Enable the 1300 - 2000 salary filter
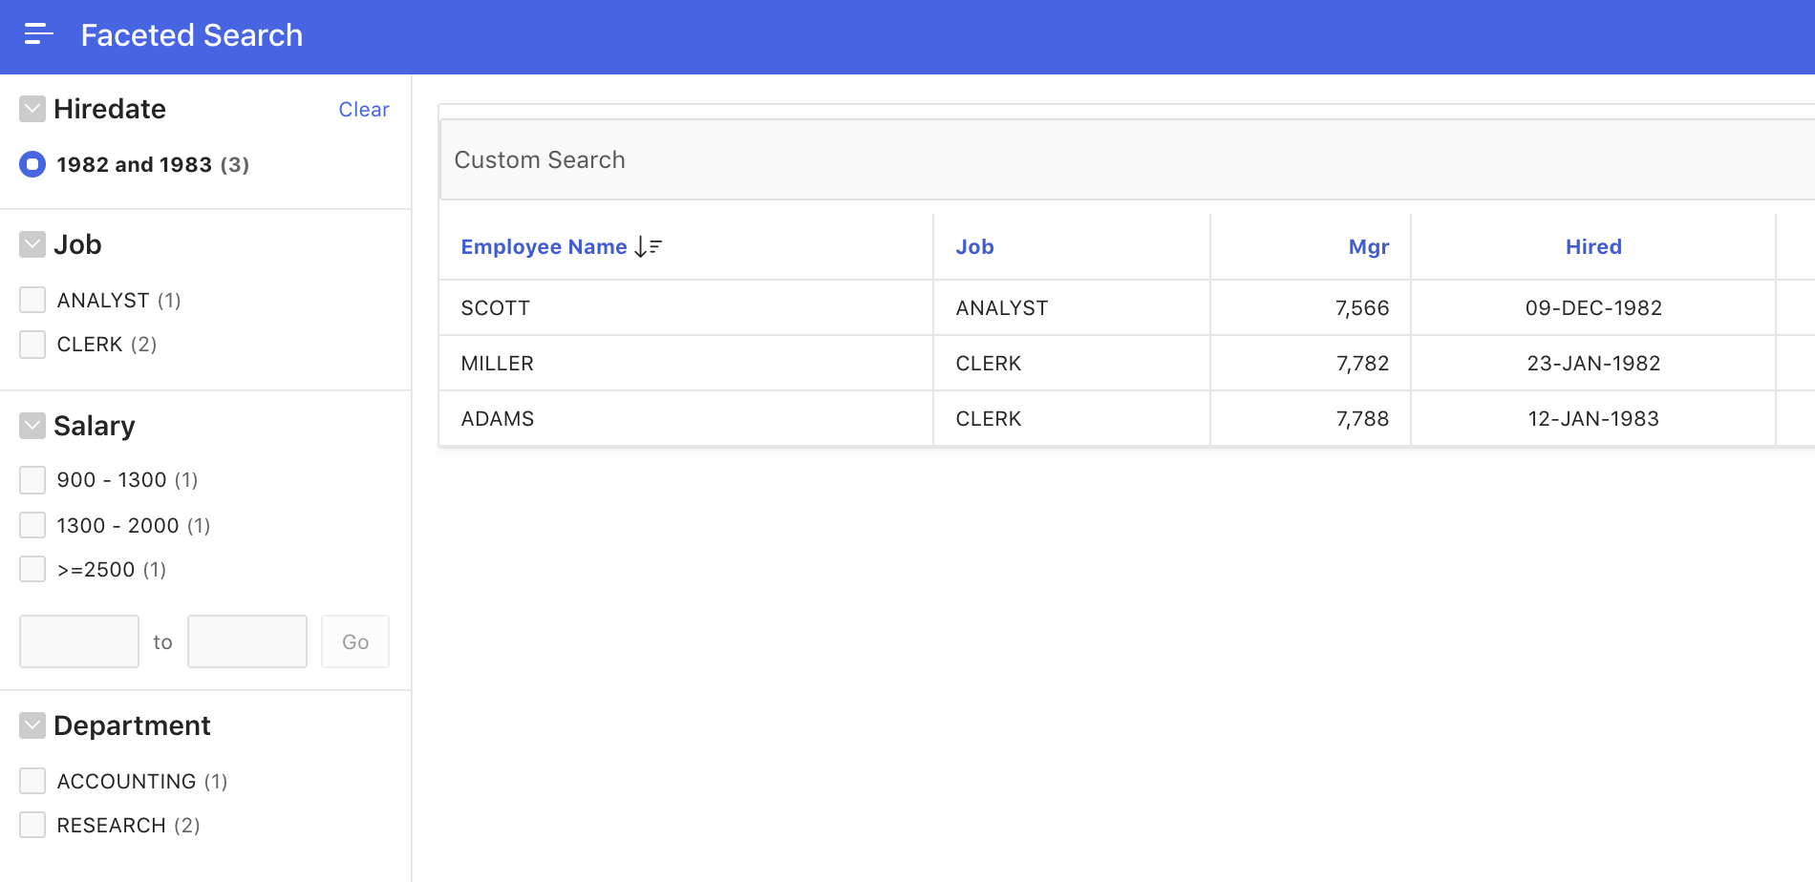The height and width of the screenshot is (882, 1815). click(x=32, y=524)
